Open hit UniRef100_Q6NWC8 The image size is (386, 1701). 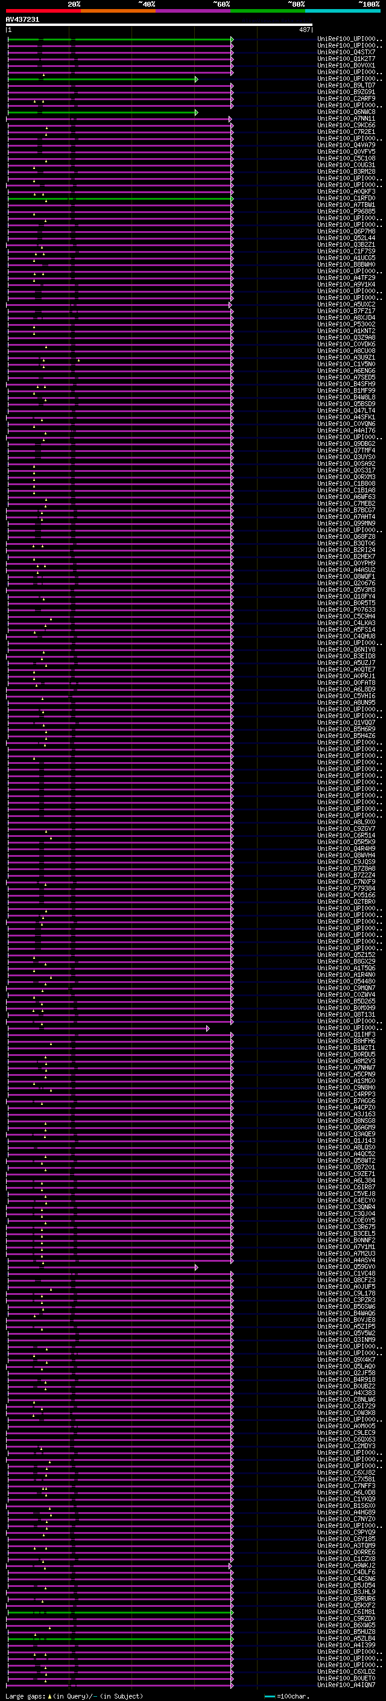coord(346,112)
